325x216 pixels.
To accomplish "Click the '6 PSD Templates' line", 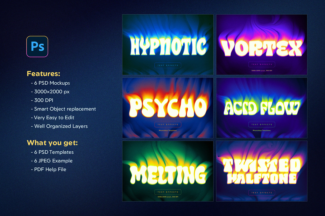I will [52, 152].
